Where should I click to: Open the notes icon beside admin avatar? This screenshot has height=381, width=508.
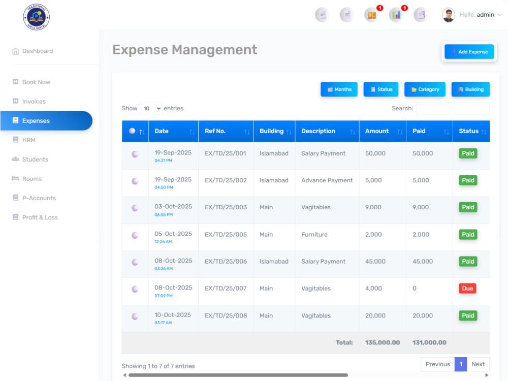coord(421,15)
